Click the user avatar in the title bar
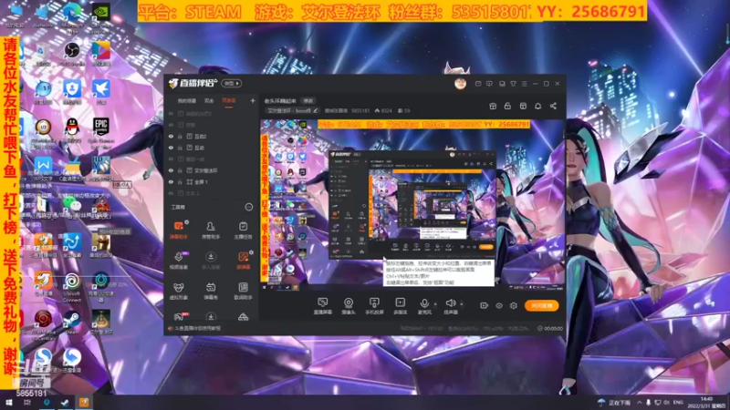Viewport: 730px width, 410px height. tap(460, 83)
